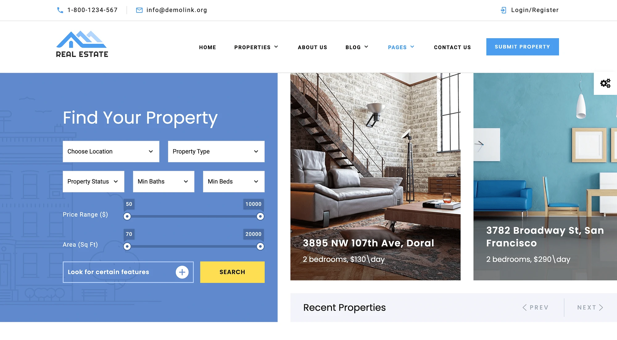Viewport: 617px width, 340px height.
Task: Click the NEXT arrow navigation icon
Action: pos(602,307)
